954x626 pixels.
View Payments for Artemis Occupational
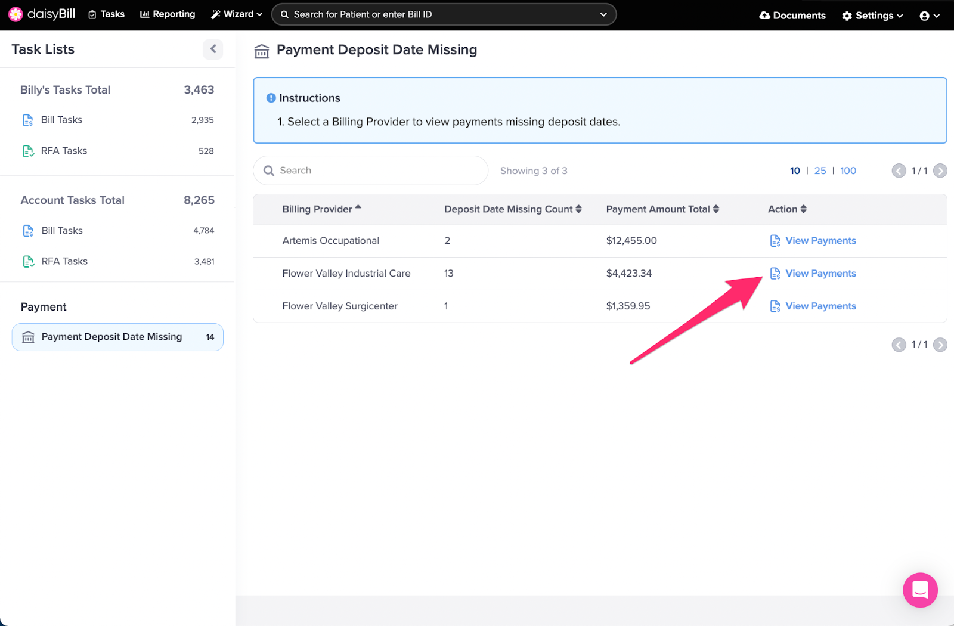[x=820, y=240]
